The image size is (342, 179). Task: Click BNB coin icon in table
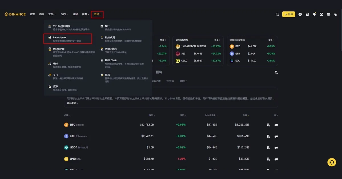(x=66, y=159)
